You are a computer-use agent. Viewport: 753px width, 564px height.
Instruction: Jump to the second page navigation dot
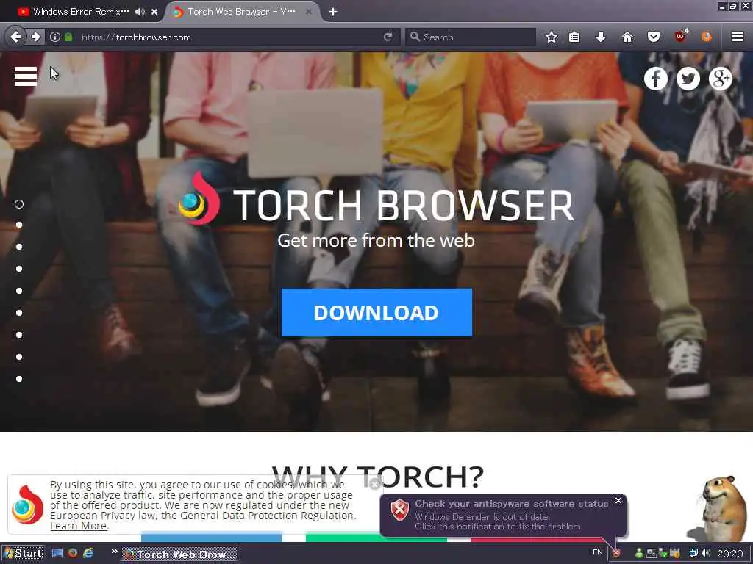[x=19, y=225]
